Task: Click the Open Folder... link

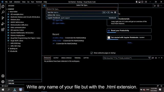Action: coord(60,23)
